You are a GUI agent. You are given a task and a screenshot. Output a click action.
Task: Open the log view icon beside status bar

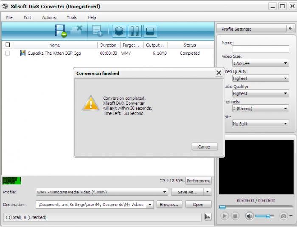208,216
